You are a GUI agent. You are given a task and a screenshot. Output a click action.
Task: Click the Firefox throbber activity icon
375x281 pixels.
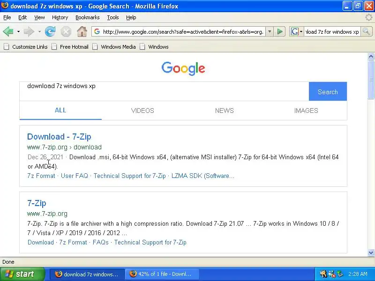(x=369, y=17)
